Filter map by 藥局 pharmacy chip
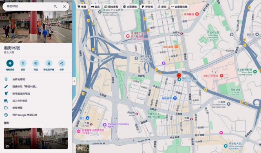 coord(162,7)
